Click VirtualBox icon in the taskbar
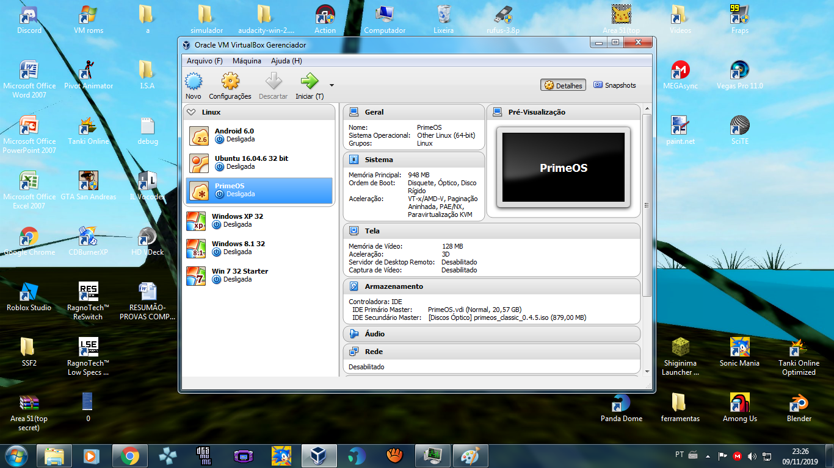The width and height of the screenshot is (834, 468). pyautogui.click(x=319, y=456)
